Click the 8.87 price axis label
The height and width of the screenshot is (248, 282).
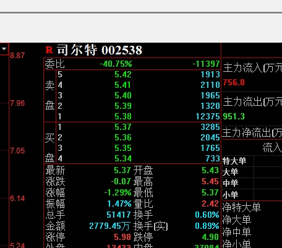[17, 56]
